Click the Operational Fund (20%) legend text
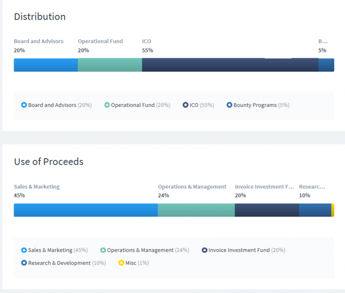The height and width of the screenshot is (293, 345). pos(140,105)
